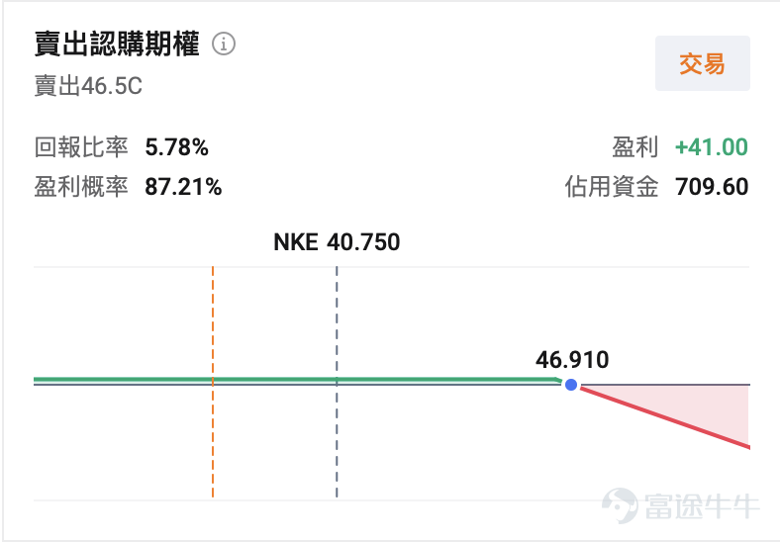Viewport: 780px width, 542px height.
Task: Open the info icon beside 賣出認購期權
Action: pos(224,44)
